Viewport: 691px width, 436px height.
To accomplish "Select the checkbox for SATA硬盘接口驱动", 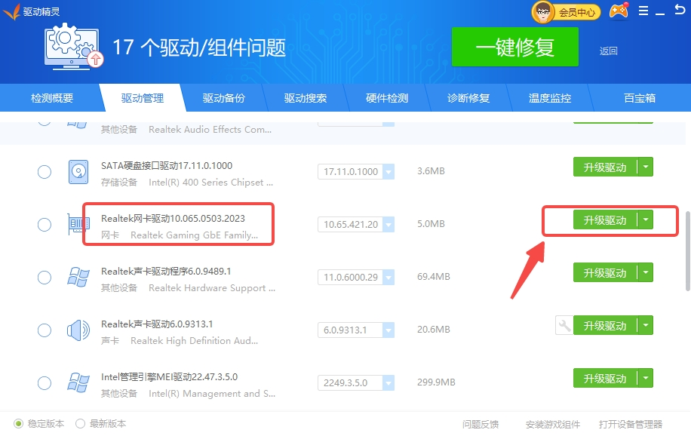I will tap(45, 172).
